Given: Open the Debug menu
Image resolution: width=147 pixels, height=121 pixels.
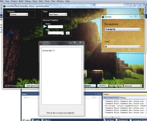Looking at the screenshot, I should tap(28, 1).
